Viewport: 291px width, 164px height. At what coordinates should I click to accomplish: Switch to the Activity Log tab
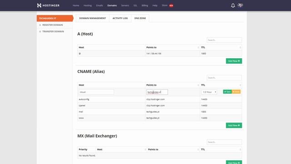(120, 18)
